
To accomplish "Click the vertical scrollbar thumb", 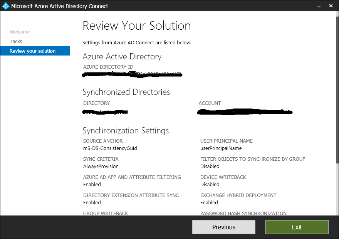I will tap(337, 89).
